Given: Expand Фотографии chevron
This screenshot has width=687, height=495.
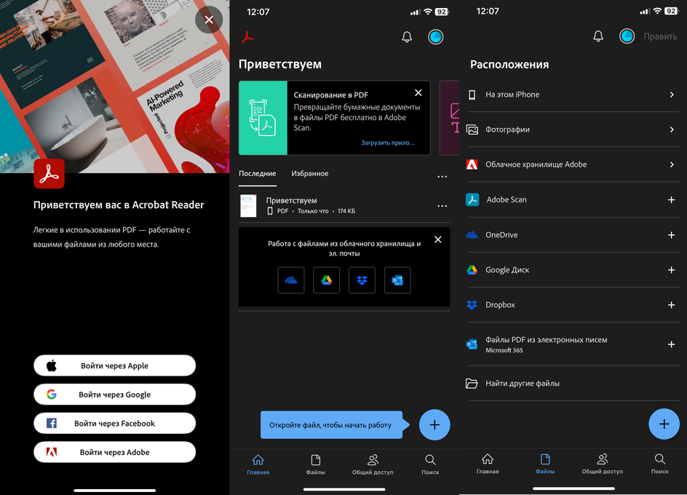Looking at the screenshot, I should (672, 130).
